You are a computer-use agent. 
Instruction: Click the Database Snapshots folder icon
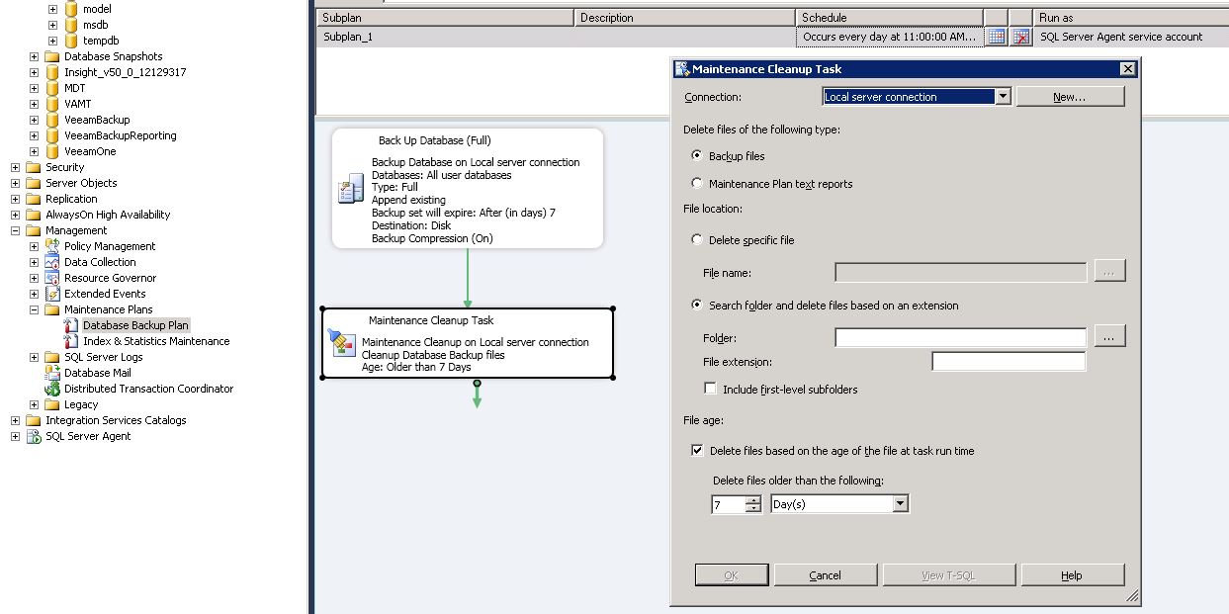tap(52, 56)
